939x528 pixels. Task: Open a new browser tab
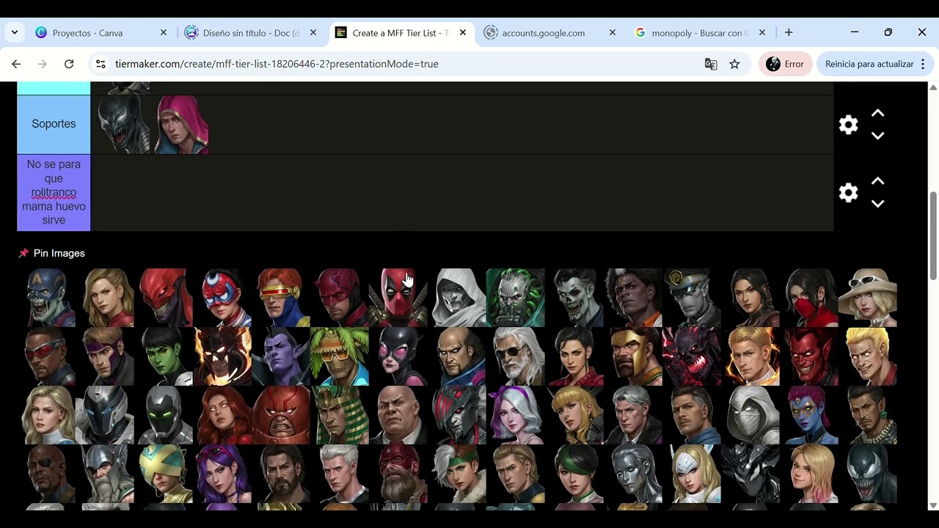789,33
